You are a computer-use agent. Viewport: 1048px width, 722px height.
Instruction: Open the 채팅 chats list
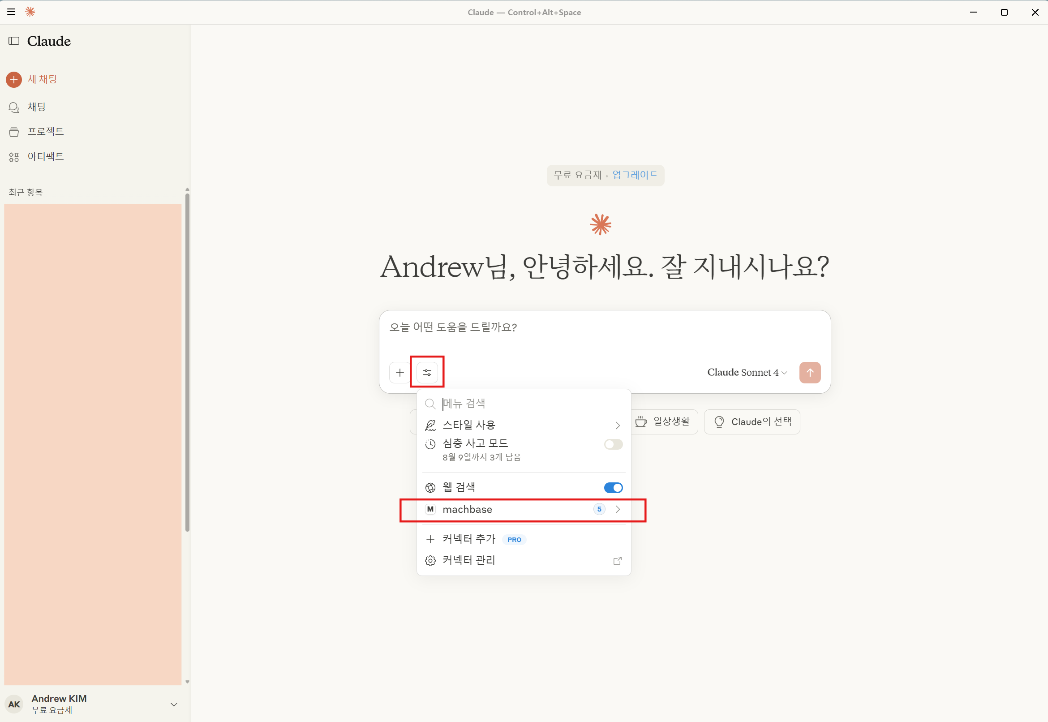36,107
